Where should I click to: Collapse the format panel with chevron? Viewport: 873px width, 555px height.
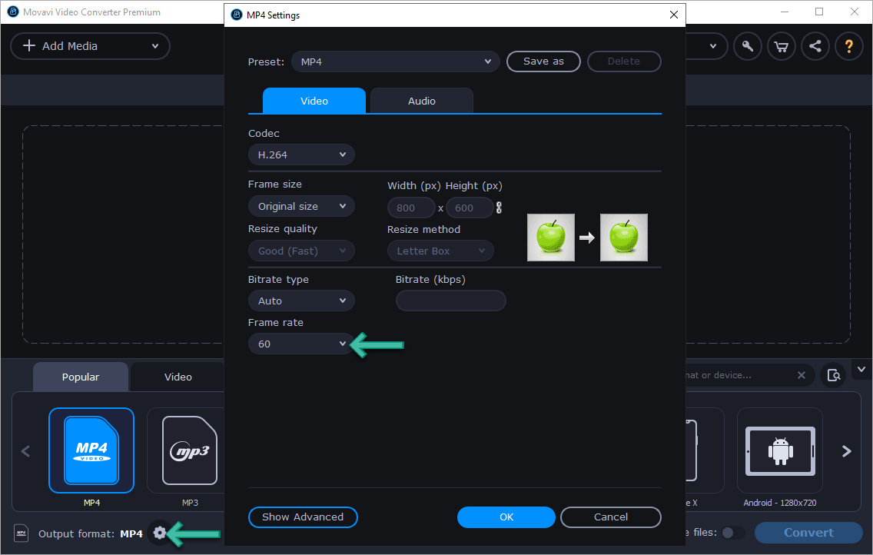[861, 370]
